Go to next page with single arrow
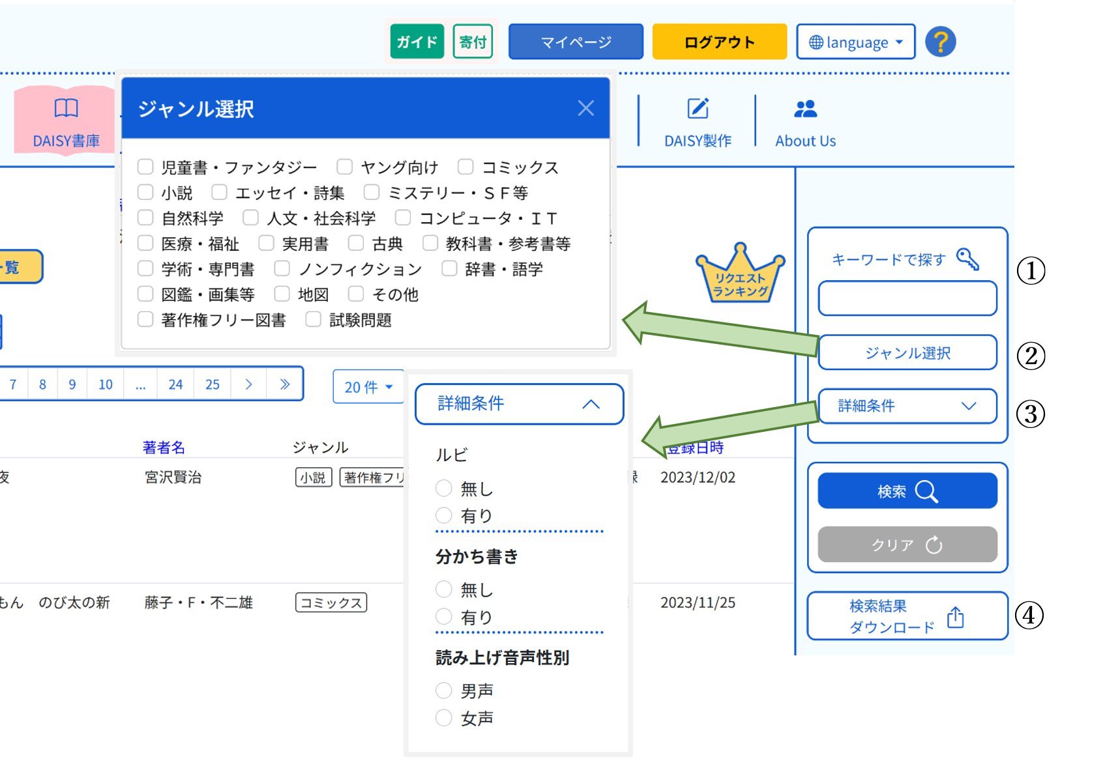 point(248,384)
